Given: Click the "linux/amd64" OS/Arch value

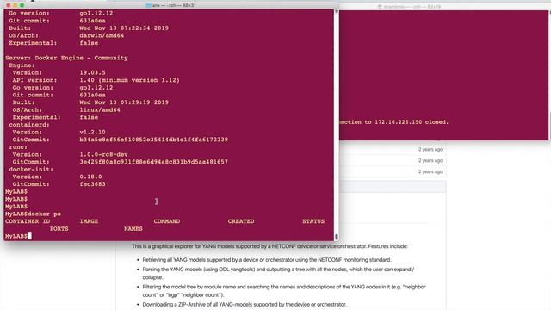Looking at the screenshot, I should pos(100,109).
